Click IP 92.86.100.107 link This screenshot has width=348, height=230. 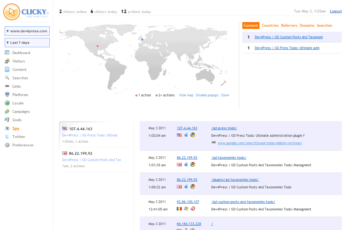coord(188,202)
